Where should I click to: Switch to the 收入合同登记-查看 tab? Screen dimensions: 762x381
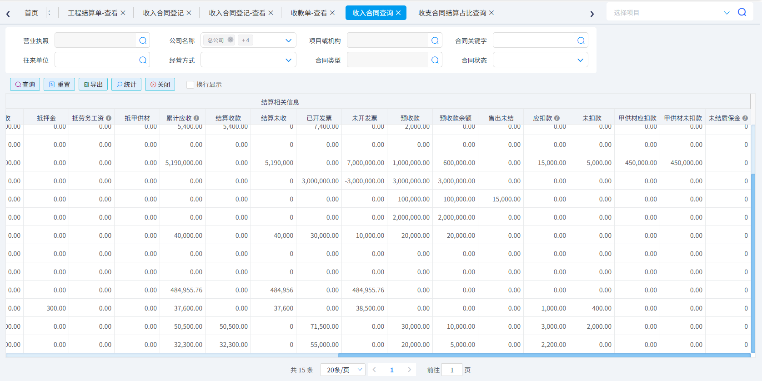pyautogui.click(x=237, y=13)
